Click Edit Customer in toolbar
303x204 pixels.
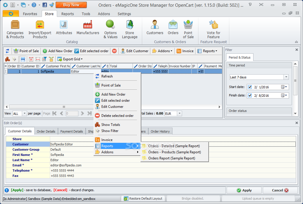pyautogui.click(x=135, y=51)
